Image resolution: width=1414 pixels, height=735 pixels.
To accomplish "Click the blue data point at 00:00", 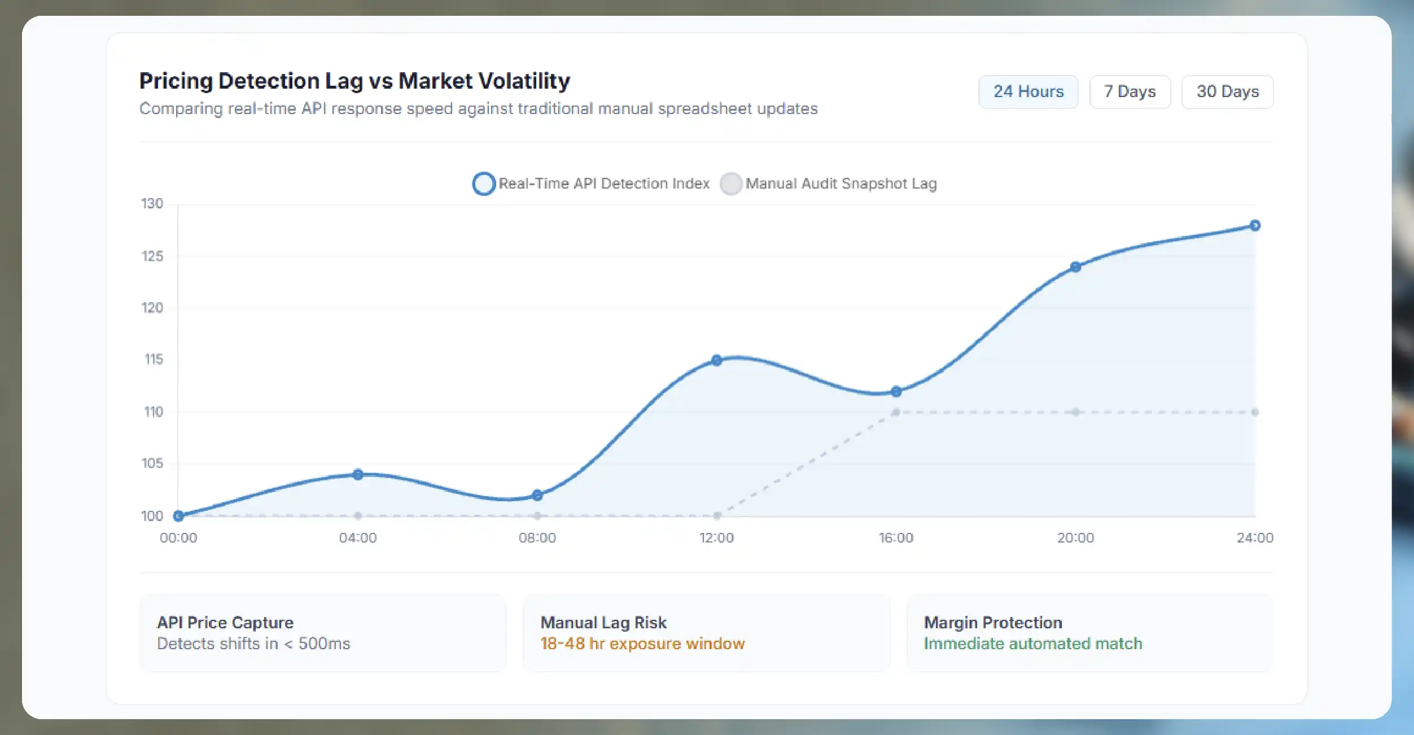I will 178,515.
